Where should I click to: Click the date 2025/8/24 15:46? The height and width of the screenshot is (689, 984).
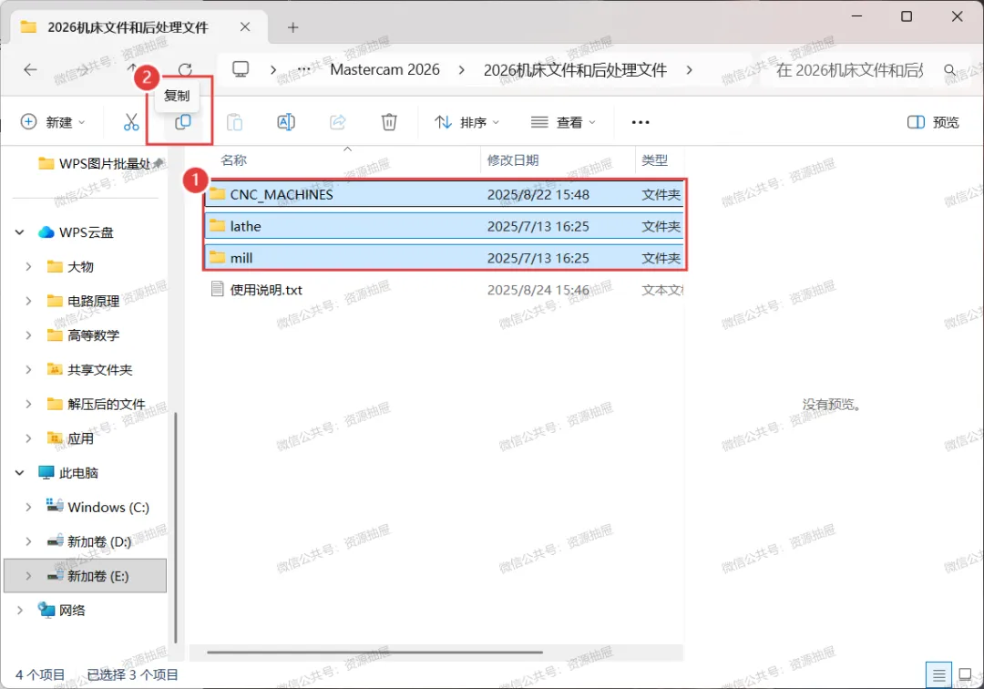pyautogui.click(x=538, y=290)
